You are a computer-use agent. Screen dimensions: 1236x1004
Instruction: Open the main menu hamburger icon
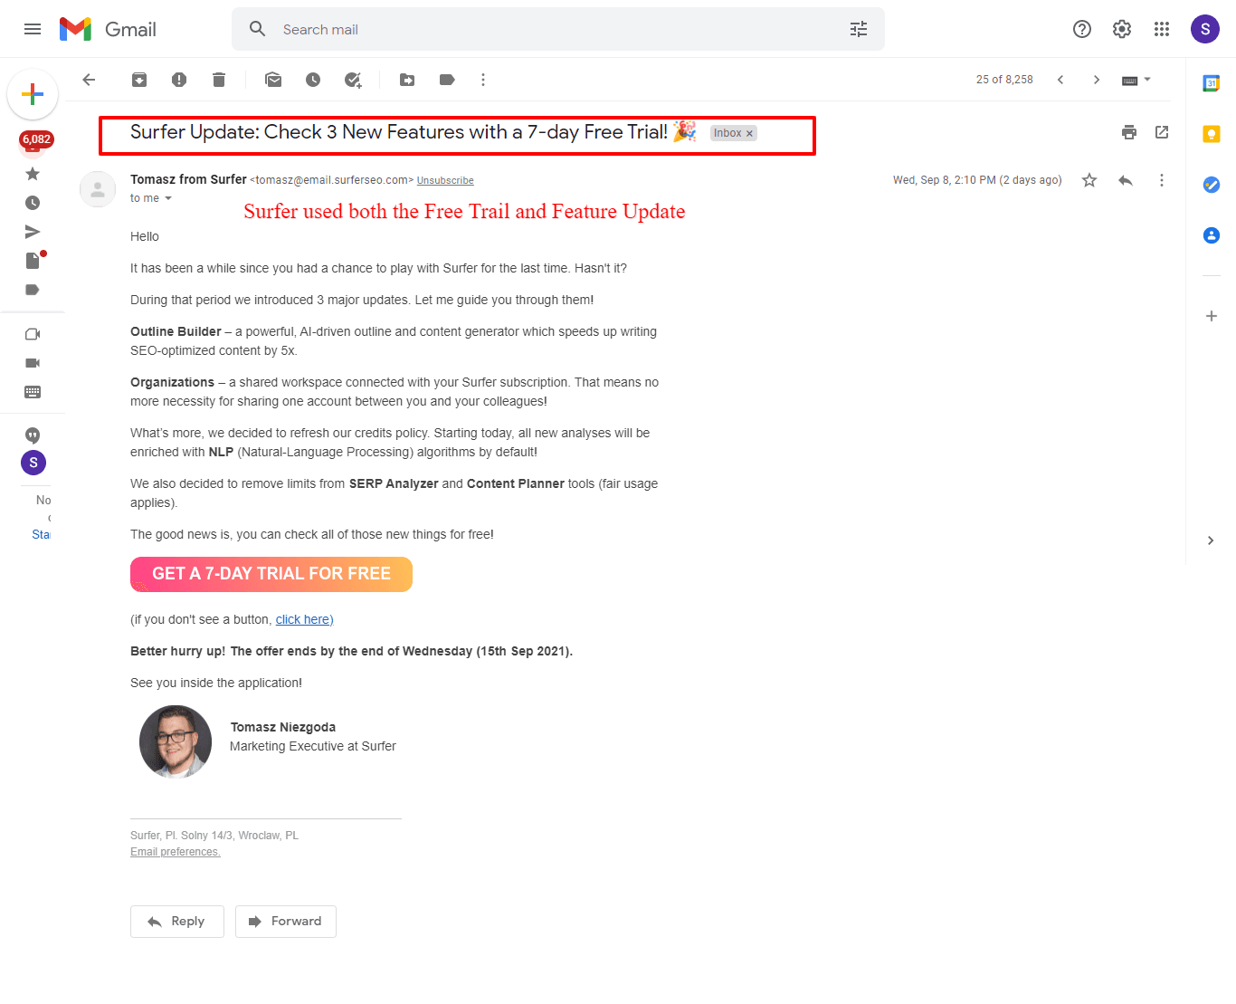tap(33, 29)
